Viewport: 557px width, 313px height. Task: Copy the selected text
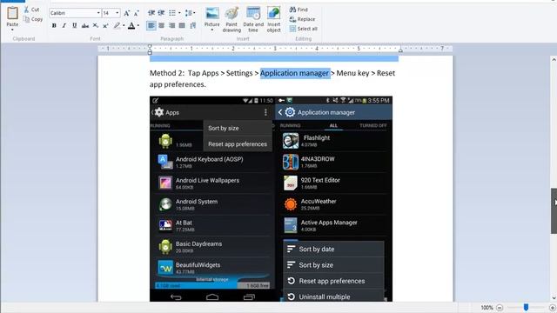(x=33, y=19)
